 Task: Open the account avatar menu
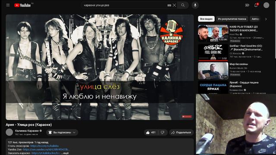click(266, 5)
